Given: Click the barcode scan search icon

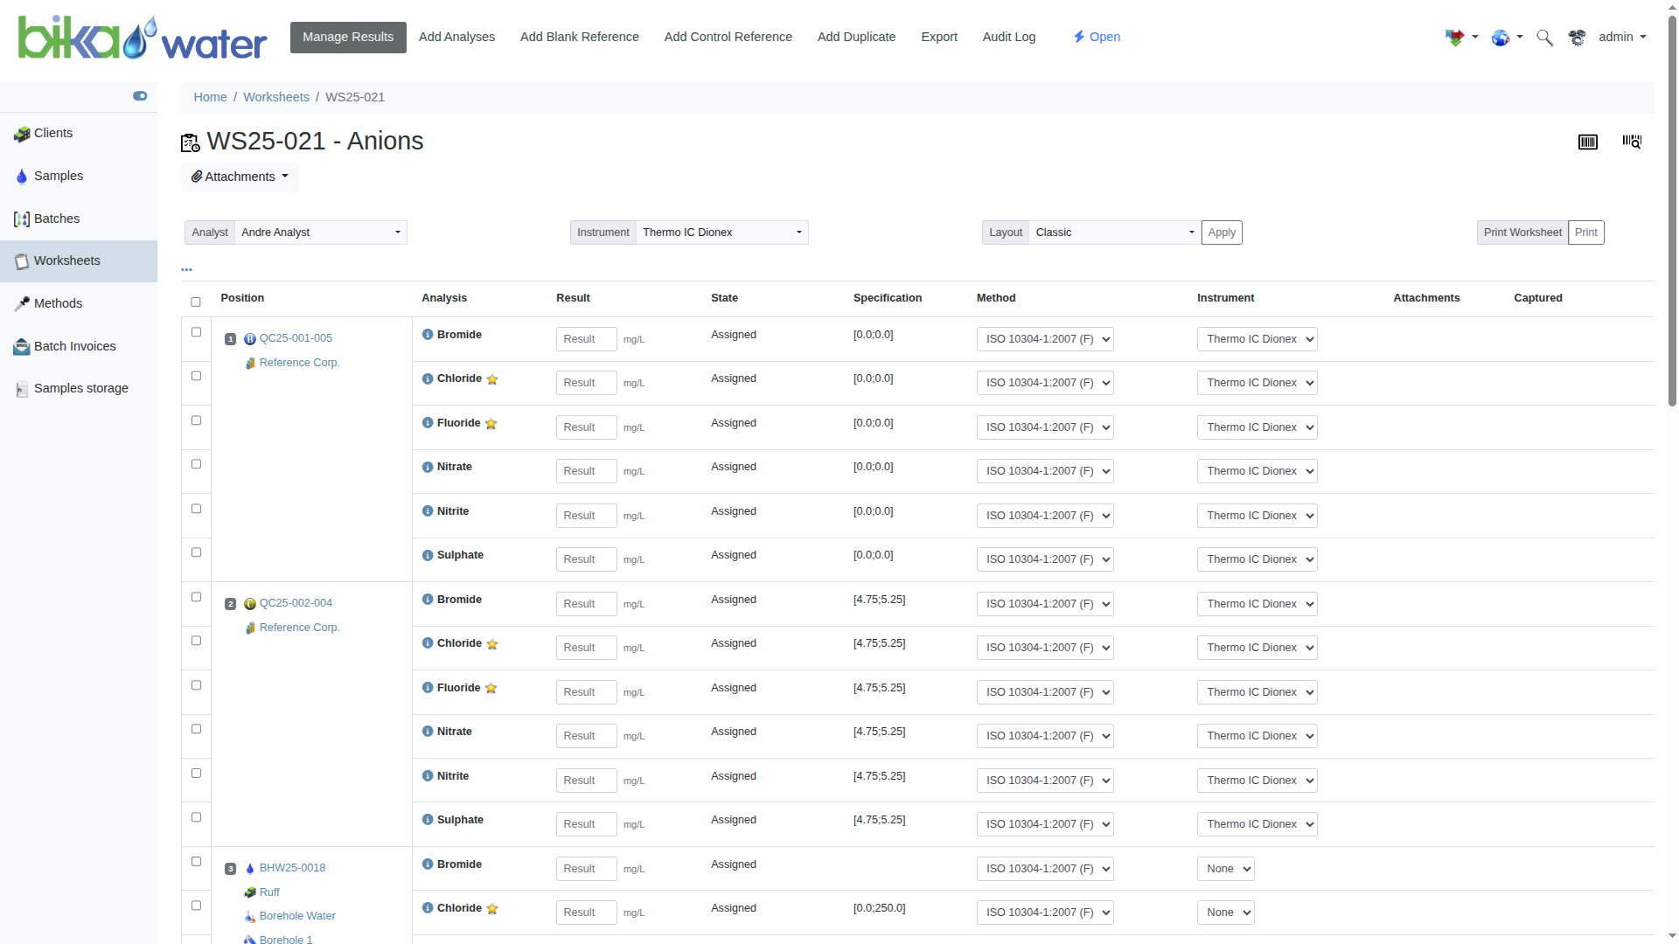Looking at the screenshot, I should 1632,142.
